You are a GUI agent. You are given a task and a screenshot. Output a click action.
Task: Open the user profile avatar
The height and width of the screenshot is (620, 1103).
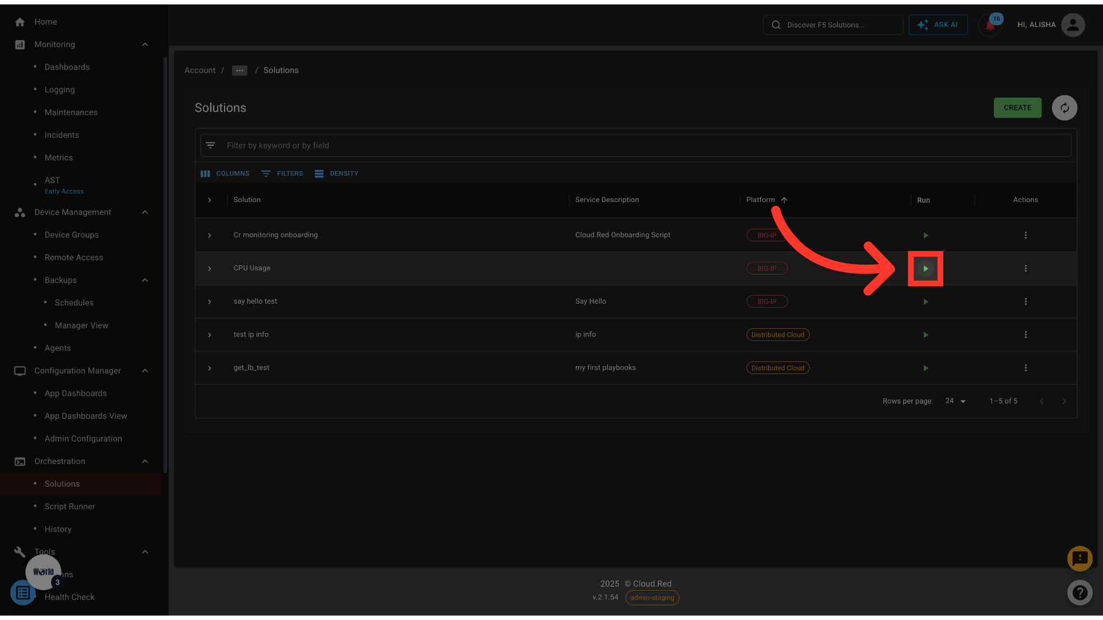click(x=1073, y=25)
